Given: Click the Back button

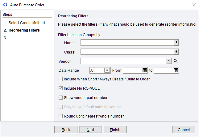Looking at the screenshot, I should click(66, 130).
